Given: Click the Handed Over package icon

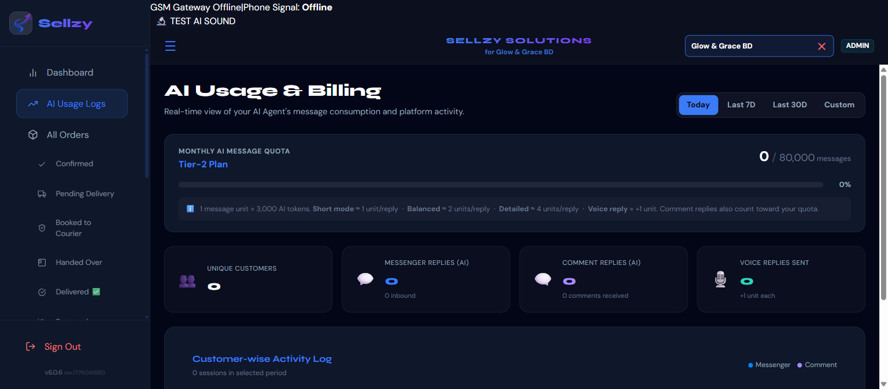Looking at the screenshot, I should (42, 263).
